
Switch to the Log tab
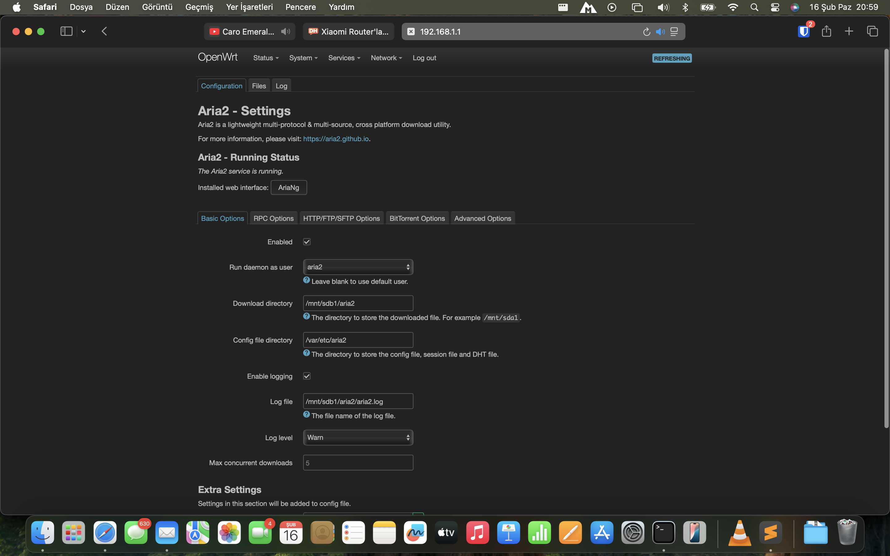(x=281, y=86)
